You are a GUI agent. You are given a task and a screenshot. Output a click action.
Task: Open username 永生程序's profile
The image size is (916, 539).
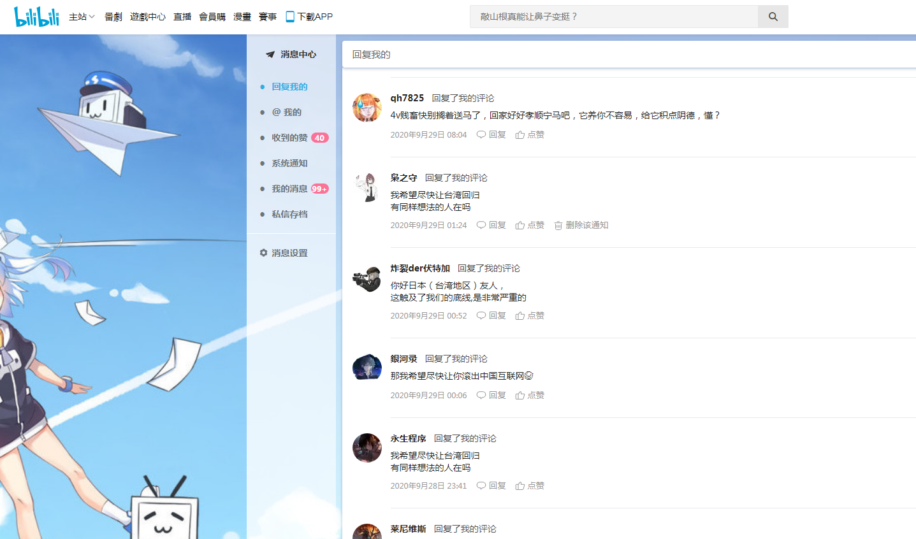[409, 438]
